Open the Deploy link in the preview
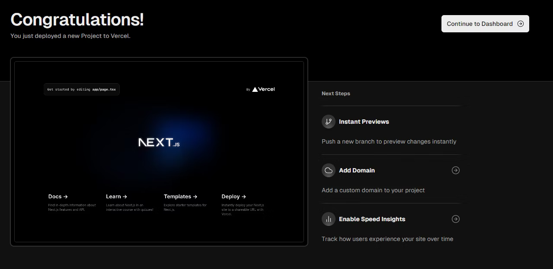The image size is (553, 269). 233,197
